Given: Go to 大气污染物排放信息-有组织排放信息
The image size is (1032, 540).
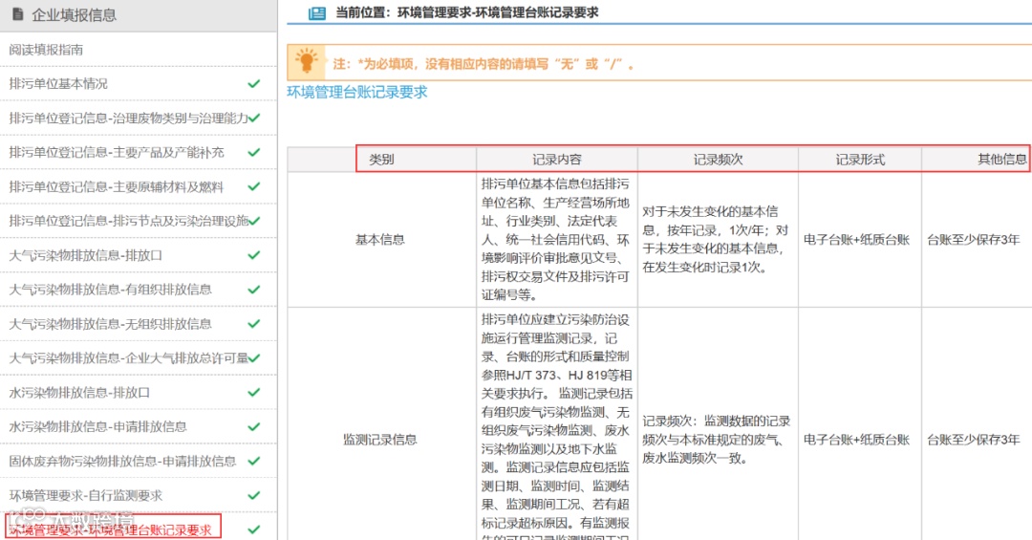Looking at the screenshot, I should point(111,289).
